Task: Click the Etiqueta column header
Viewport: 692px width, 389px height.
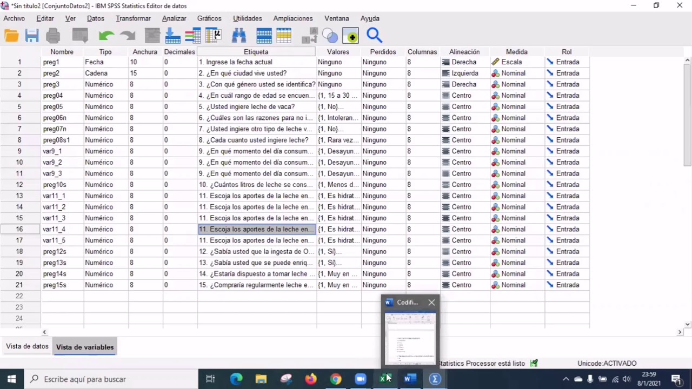Action: [256, 52]
